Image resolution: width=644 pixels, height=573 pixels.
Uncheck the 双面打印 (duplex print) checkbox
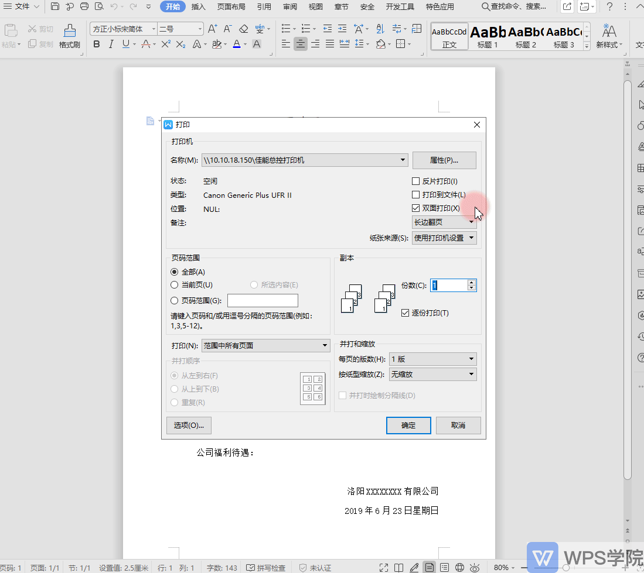pos(416,208)
